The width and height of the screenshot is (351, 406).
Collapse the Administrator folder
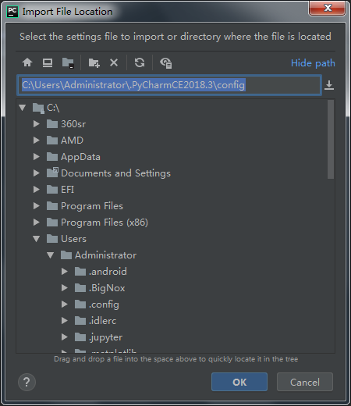[x=51, y=255]
